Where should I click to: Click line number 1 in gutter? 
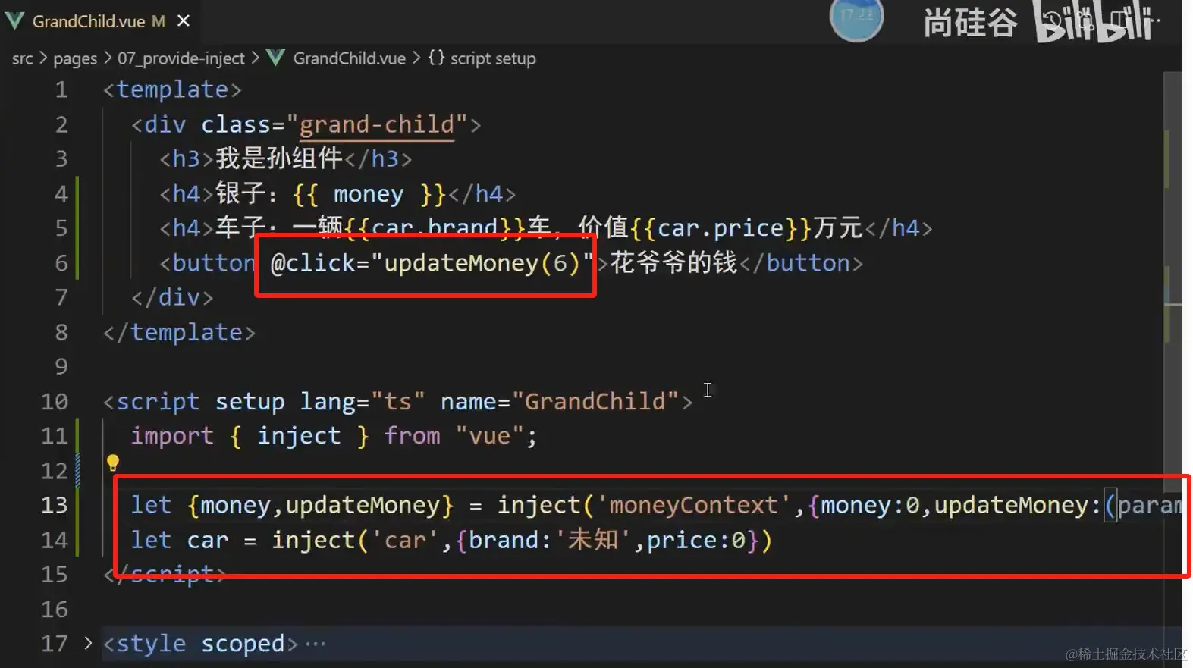click(61, 90)
